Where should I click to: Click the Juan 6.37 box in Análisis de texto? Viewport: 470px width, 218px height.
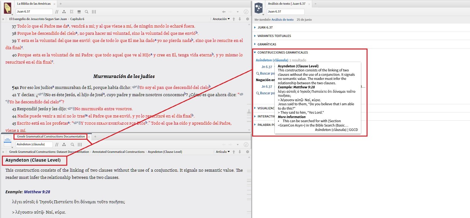[x=286, y=12]
